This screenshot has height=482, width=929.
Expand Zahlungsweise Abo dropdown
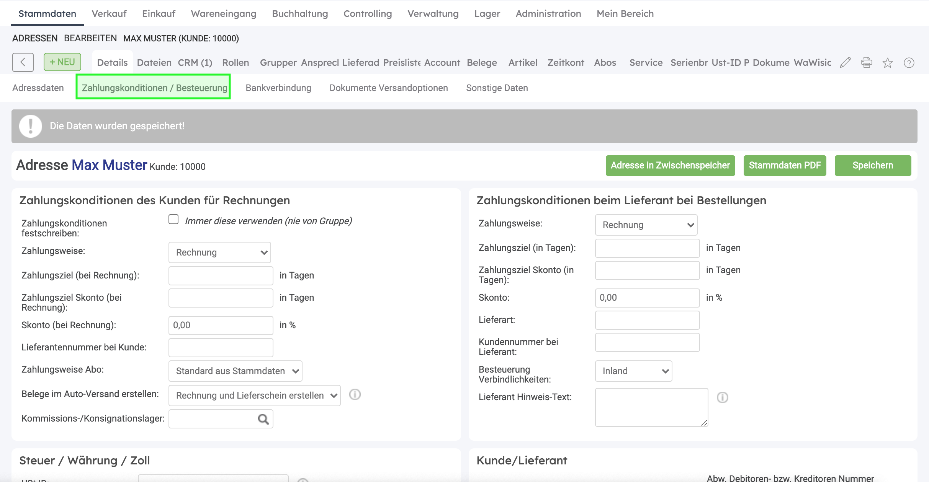pyautogui.click(x=235, y=371)
